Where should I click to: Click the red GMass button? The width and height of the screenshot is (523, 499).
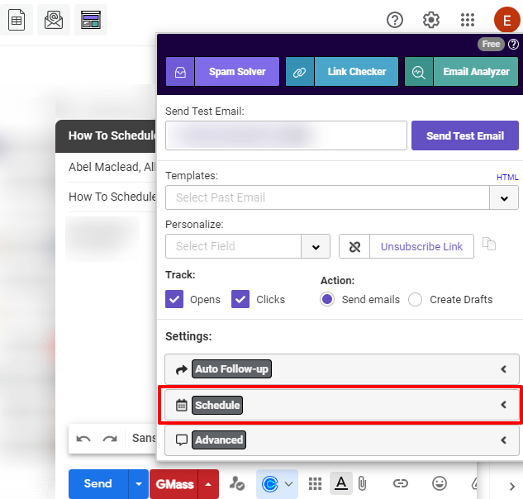tap(174, 484)
